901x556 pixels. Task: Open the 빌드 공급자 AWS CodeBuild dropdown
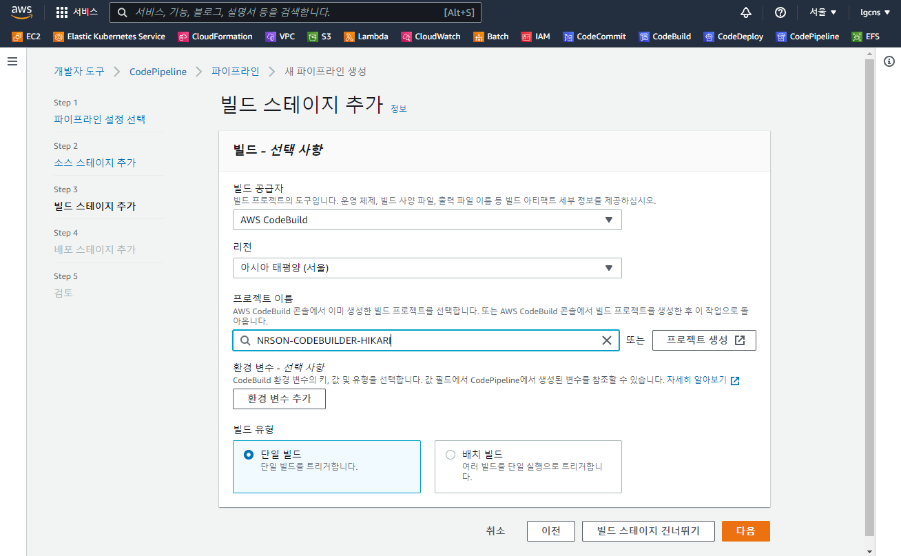427,220
